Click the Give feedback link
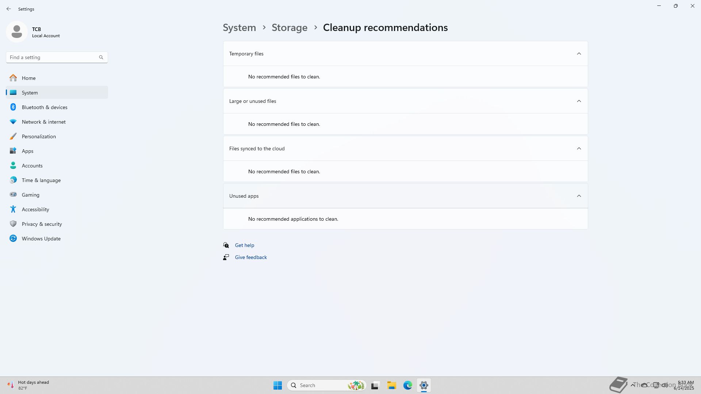The image size is (701, 394). [250, 257]
